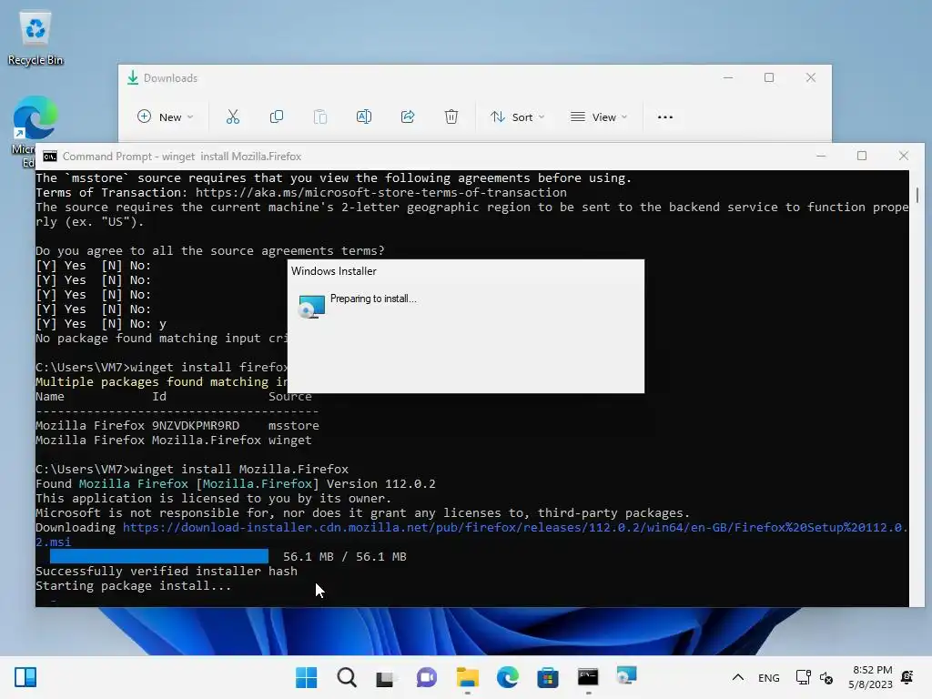Click the network status tray icon

click(803, 677)
